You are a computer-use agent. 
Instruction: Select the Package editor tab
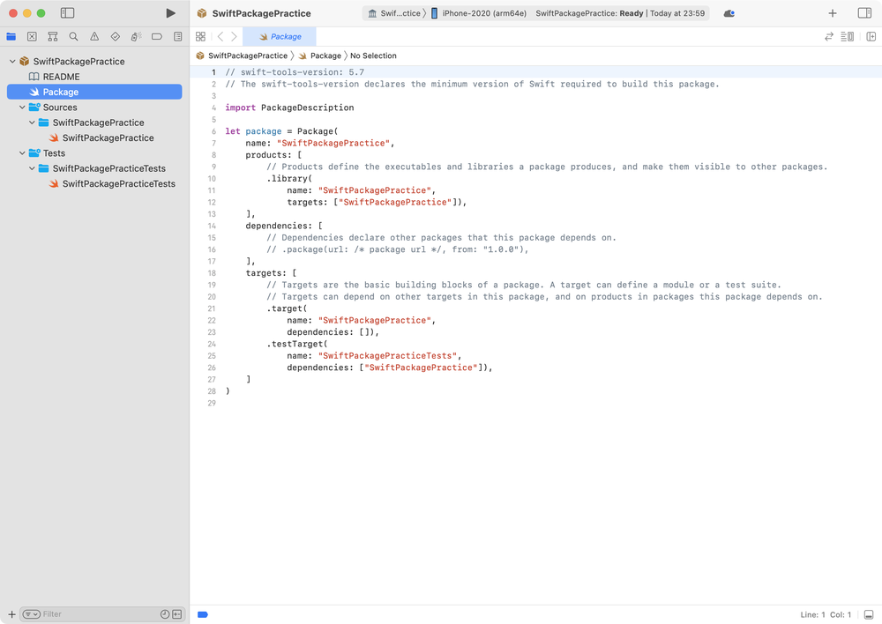point(280,37)
